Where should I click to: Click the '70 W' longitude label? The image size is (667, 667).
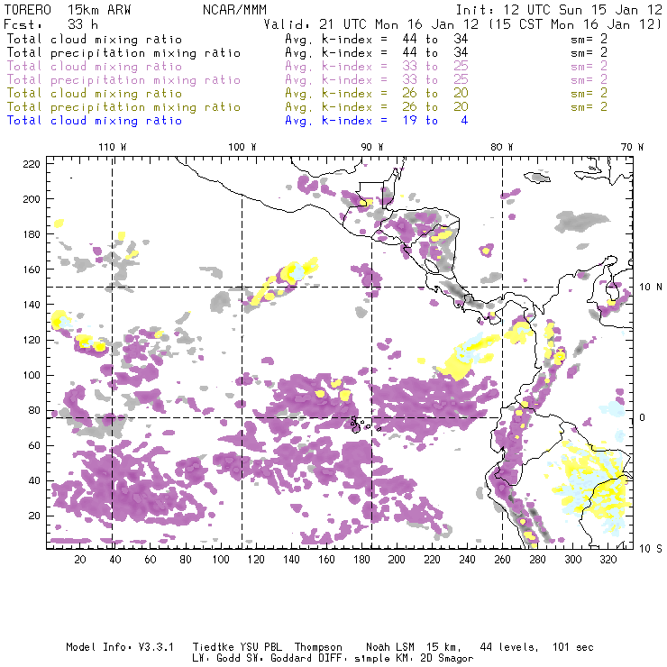pyautogui.click(x=632, y=147)
